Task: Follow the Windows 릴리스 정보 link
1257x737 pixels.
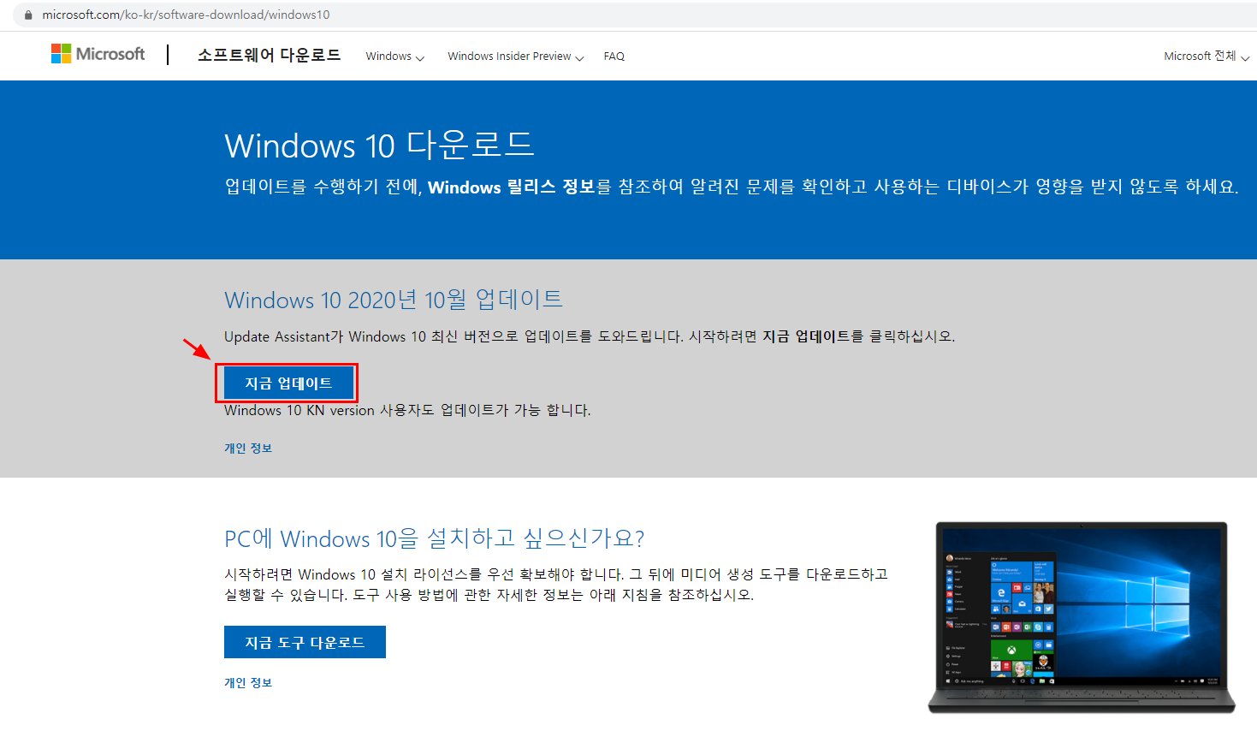Action: point(511,187)
